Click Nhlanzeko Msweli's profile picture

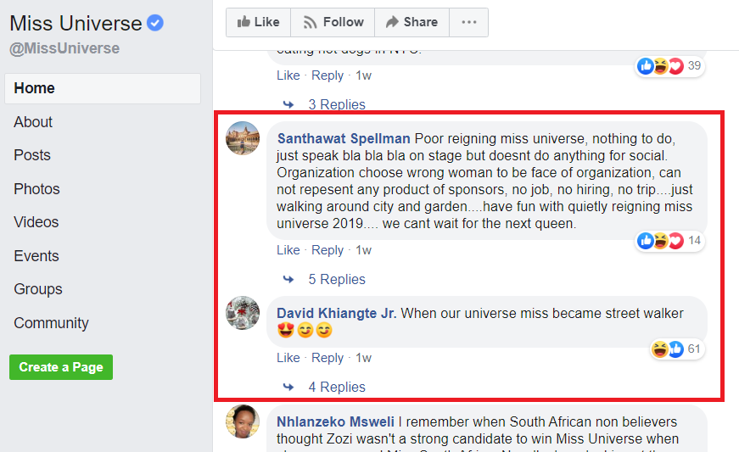pos(243,421)
